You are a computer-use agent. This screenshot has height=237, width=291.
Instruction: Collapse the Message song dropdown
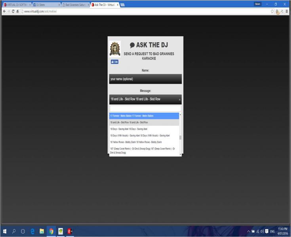pos(146,99)
